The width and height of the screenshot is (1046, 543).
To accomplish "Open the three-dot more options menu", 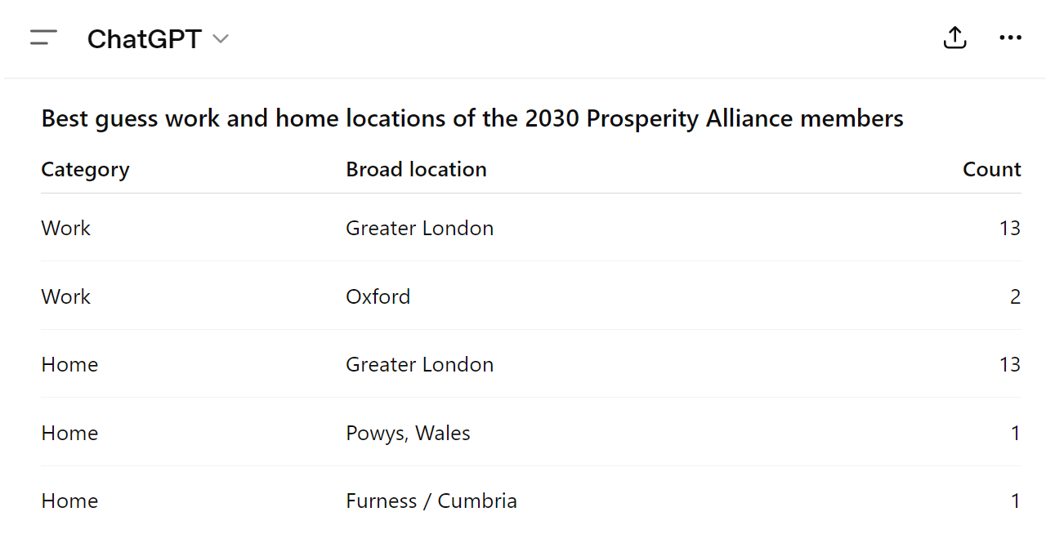I will (1010, 38).
